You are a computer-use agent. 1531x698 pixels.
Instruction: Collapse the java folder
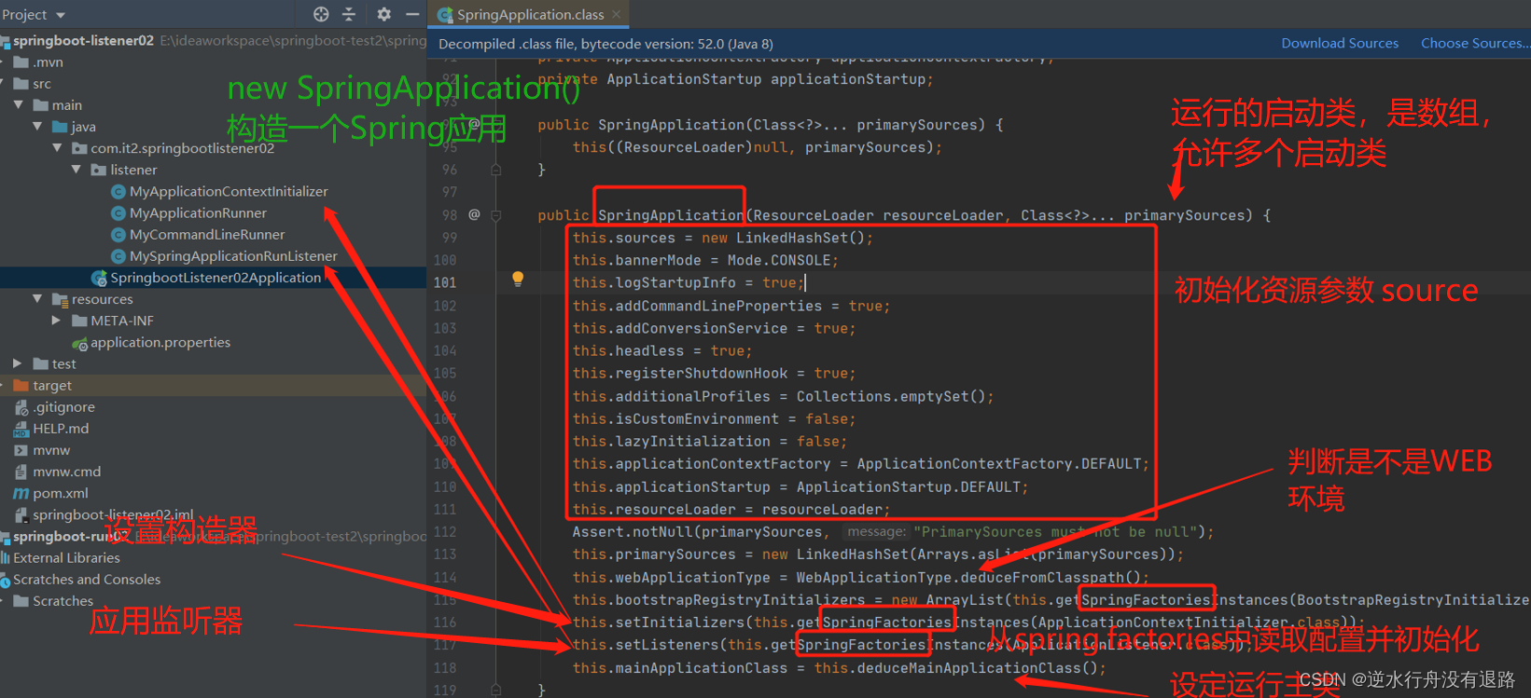click(37, 127)
